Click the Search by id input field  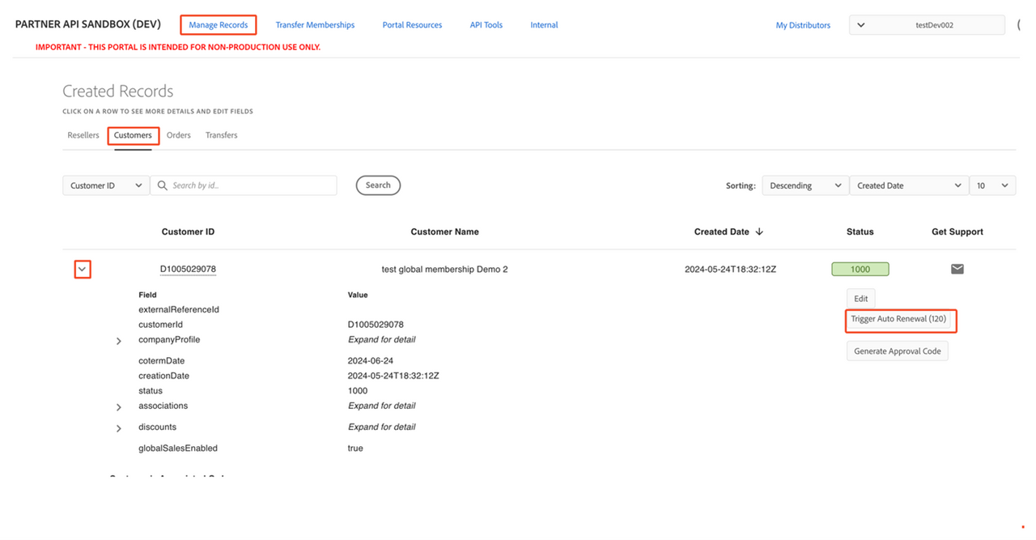pyautogui.click(x=251, y=185)
